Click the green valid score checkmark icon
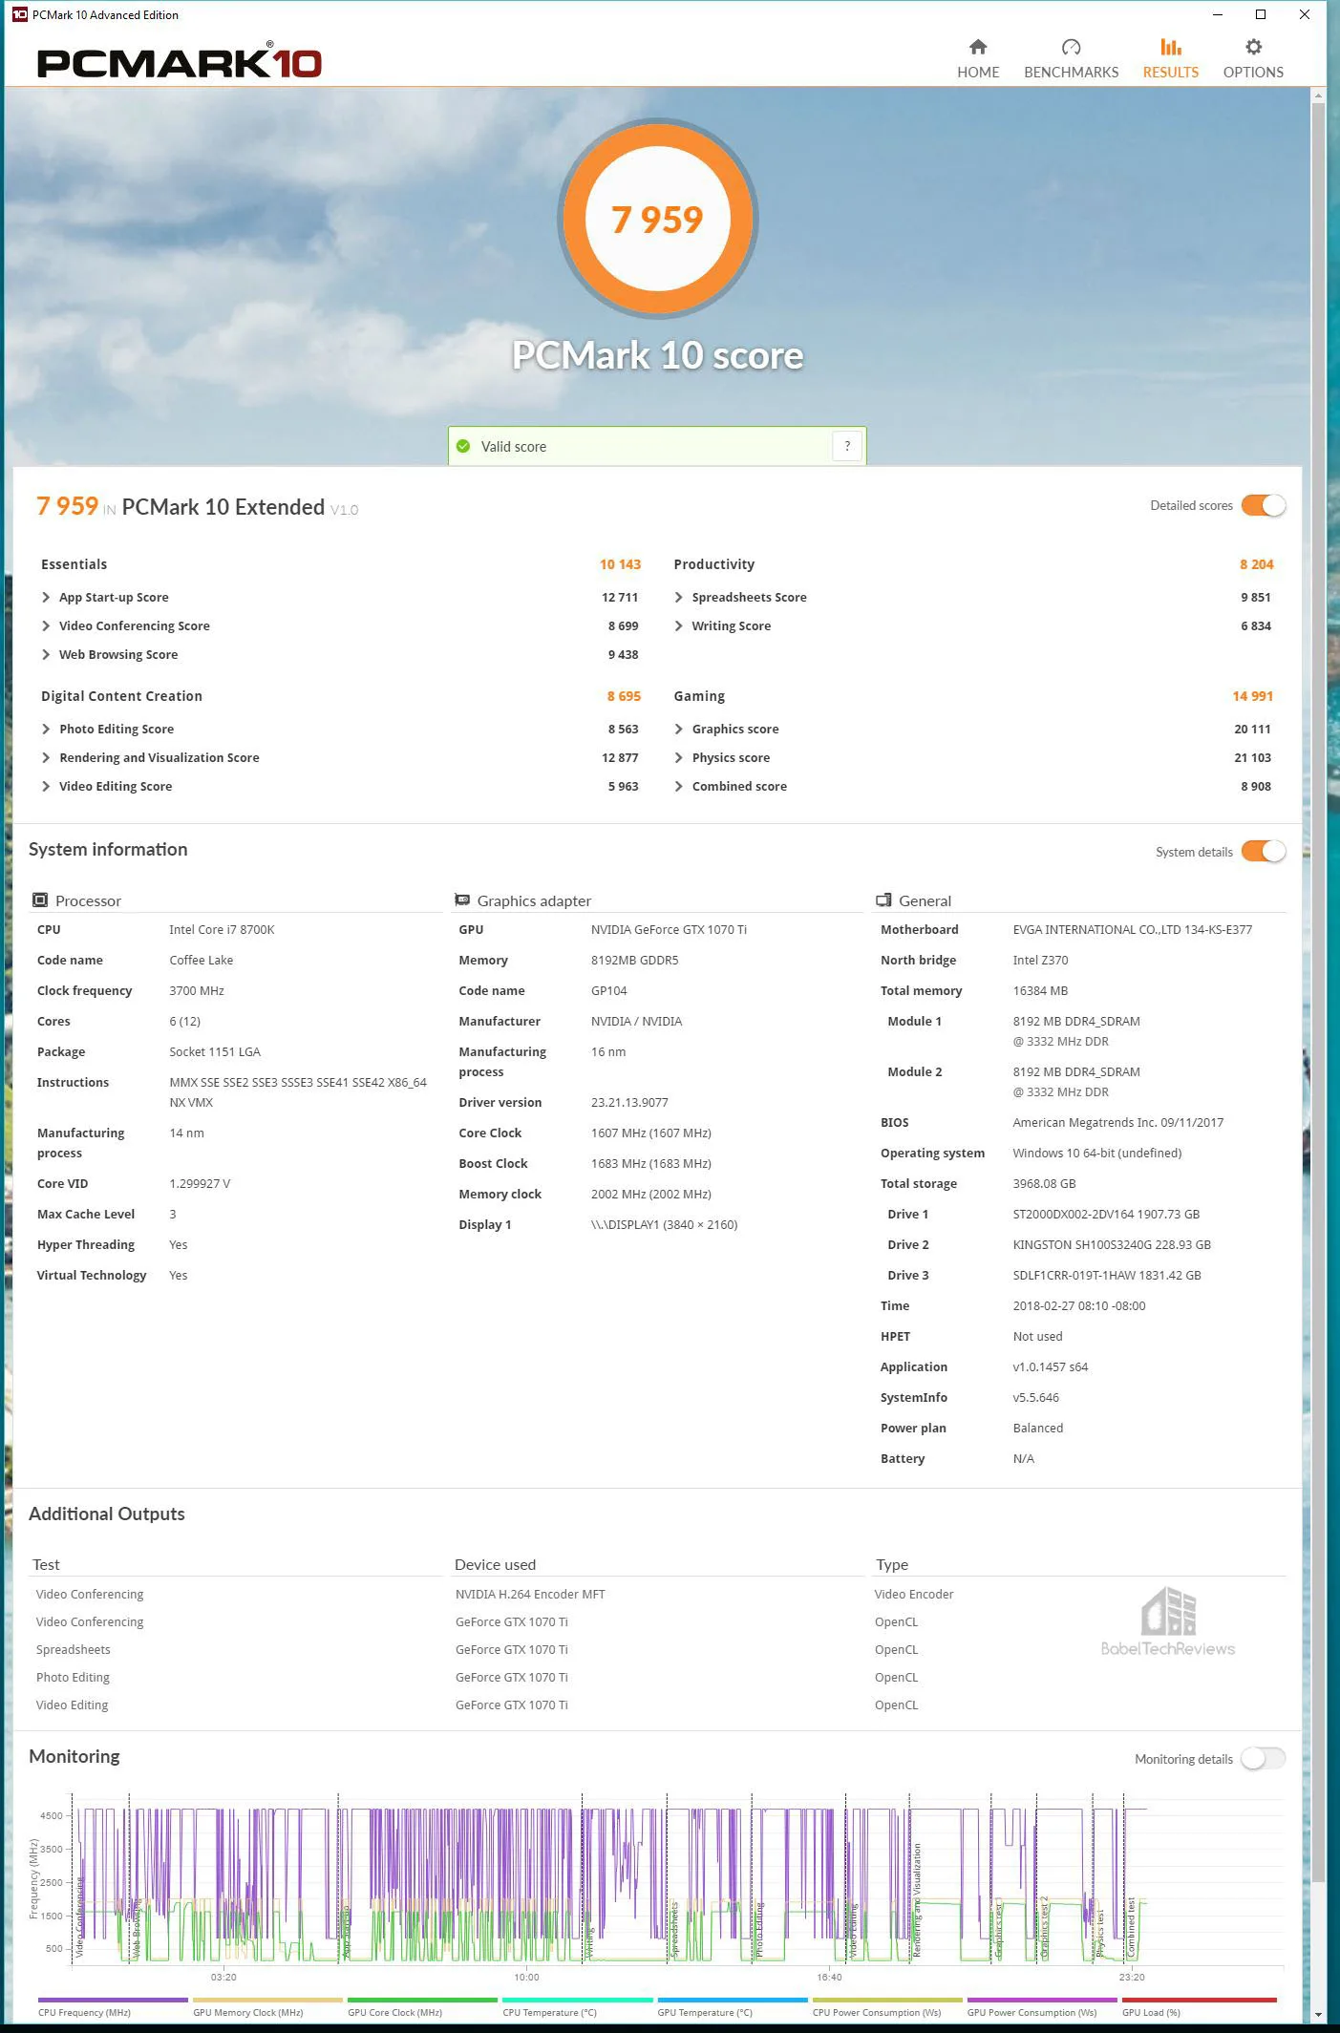1340x2033 pixels. [463, 446]
